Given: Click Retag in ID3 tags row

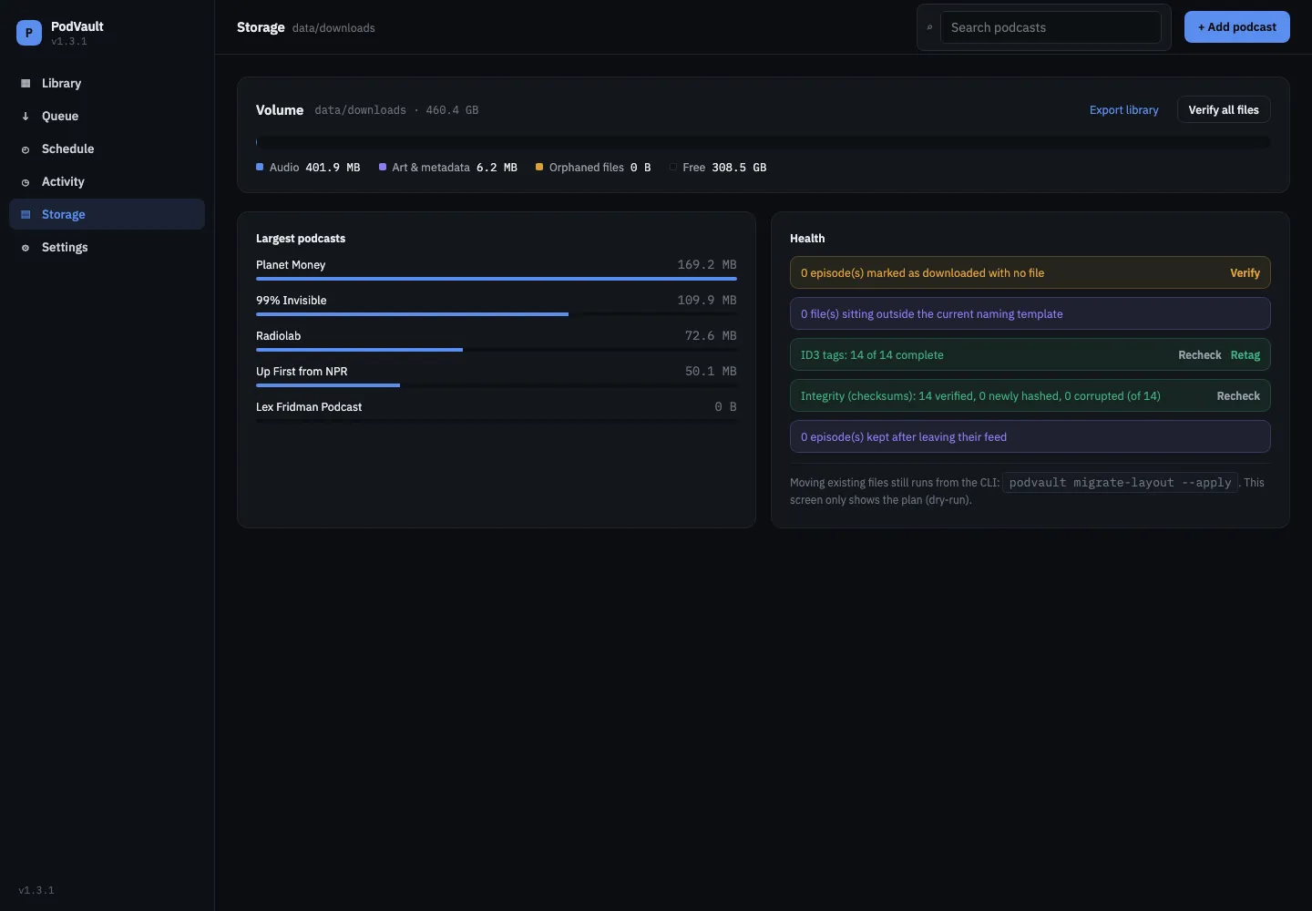Looking at the screenshot, I should click(x=1245, y=355).
